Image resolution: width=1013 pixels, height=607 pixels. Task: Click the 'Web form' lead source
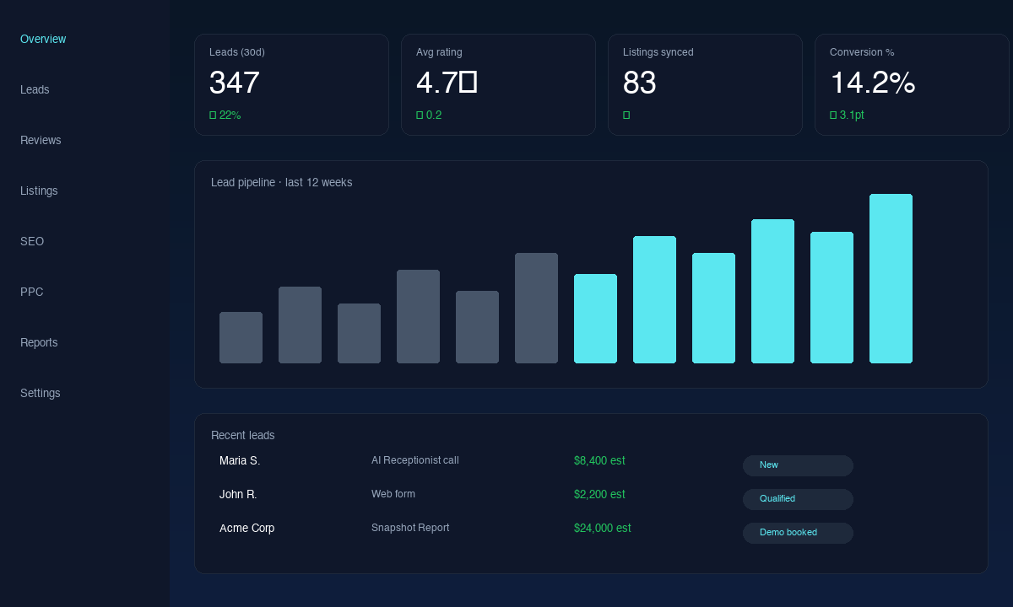[393, 494]
